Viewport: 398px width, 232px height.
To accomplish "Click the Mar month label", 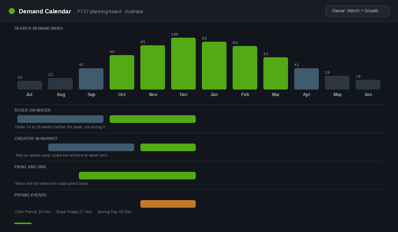I will pos(276,94).
